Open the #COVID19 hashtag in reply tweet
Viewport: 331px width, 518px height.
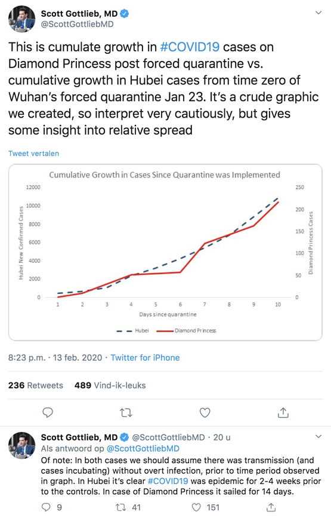coord(168,481)
